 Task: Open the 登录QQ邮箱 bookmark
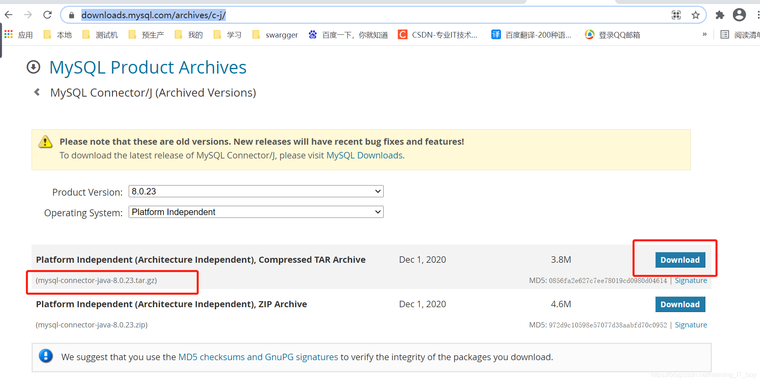point(613,35)
